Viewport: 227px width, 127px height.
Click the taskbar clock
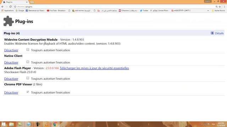tap(221, 124)
